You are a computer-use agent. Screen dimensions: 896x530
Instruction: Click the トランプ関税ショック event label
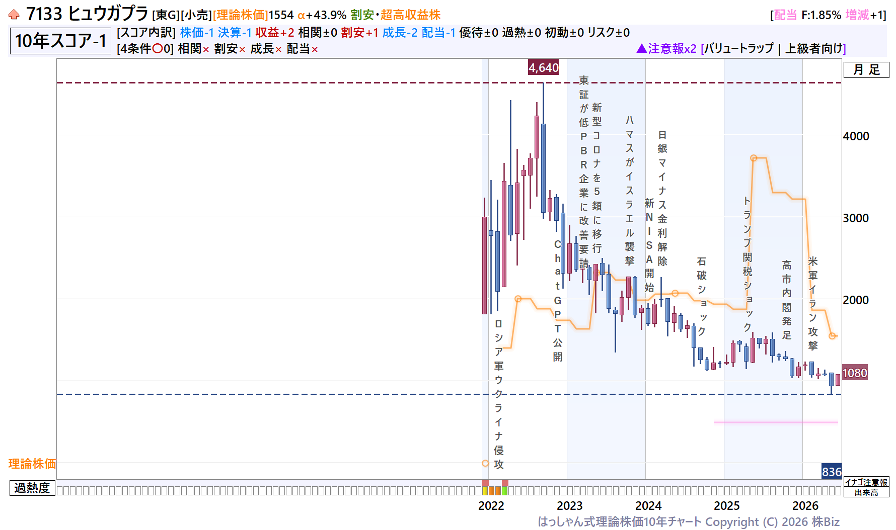click(748, 263)
